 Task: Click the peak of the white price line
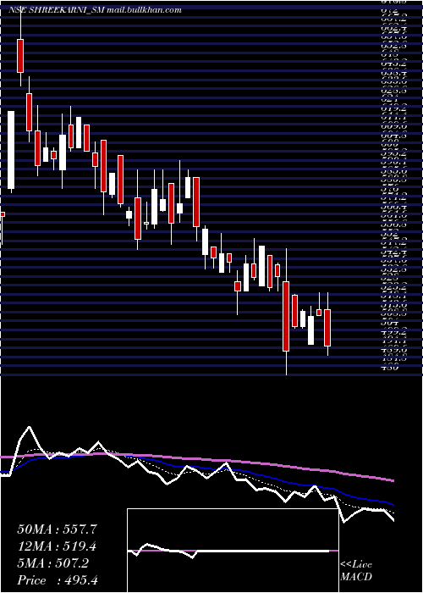click(x=29, y=428)
